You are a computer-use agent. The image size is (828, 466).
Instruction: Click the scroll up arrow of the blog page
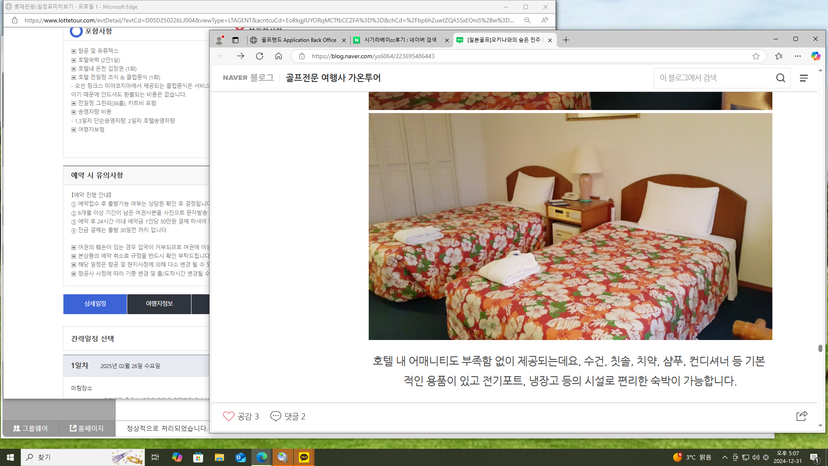[820, 70]
